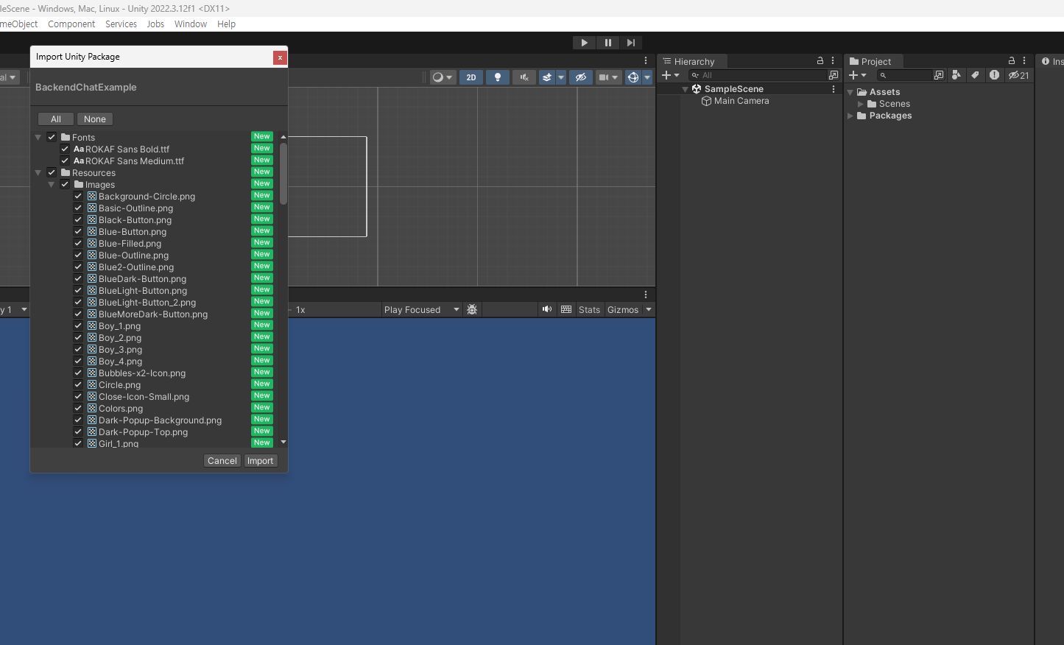Select All items in import dialog
This screenshot has height=645, width=1064.
[56, 119]
